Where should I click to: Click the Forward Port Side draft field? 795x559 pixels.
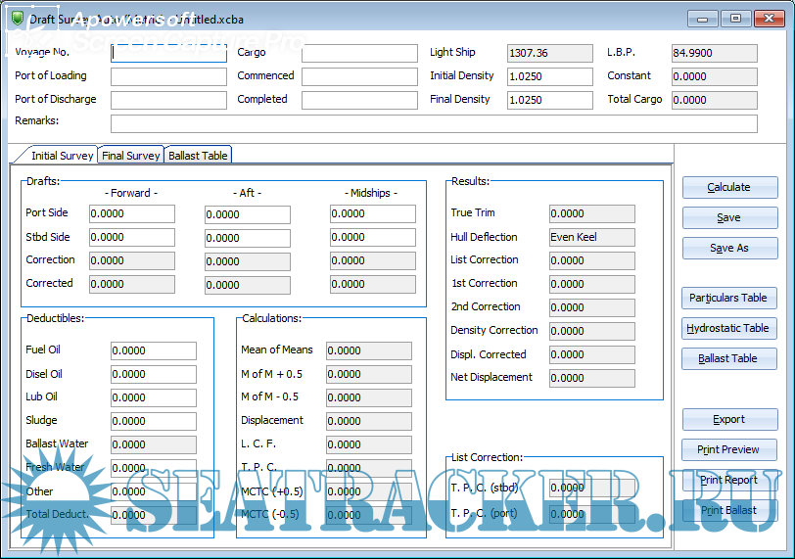[131, 214]
